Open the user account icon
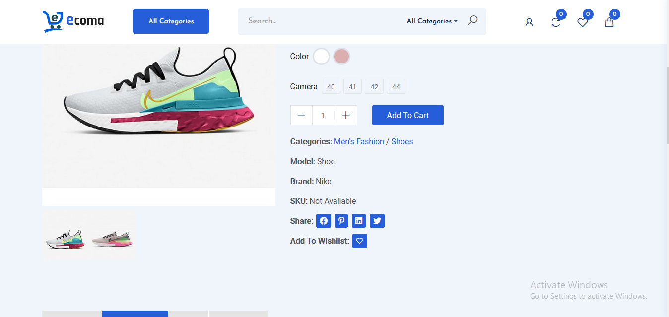This screenshot has height=317, width=669. click(529, 22)
